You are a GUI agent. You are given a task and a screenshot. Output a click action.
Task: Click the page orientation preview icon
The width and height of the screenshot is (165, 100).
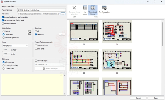tap(30, 33)
